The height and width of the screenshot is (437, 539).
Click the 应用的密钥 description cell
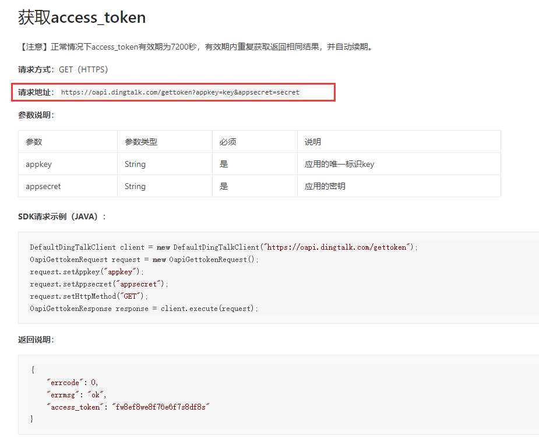pyautogui.click(x=399, y=186)
